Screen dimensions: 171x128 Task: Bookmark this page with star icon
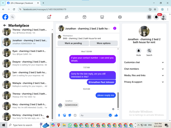[x=155, y=9]
